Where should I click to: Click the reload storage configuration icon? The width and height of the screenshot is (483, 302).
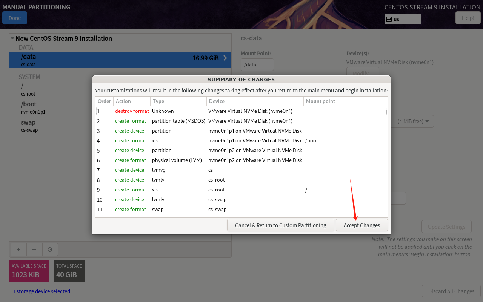click(50, 250)
